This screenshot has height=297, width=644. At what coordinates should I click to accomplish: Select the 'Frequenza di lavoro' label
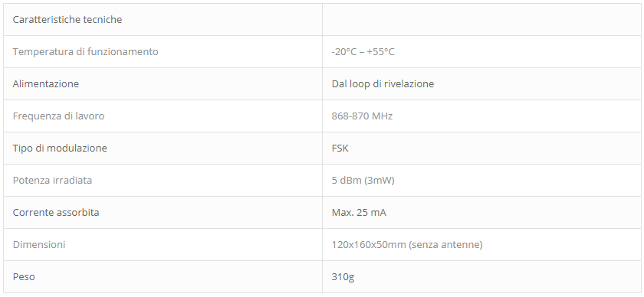[59, 116]
